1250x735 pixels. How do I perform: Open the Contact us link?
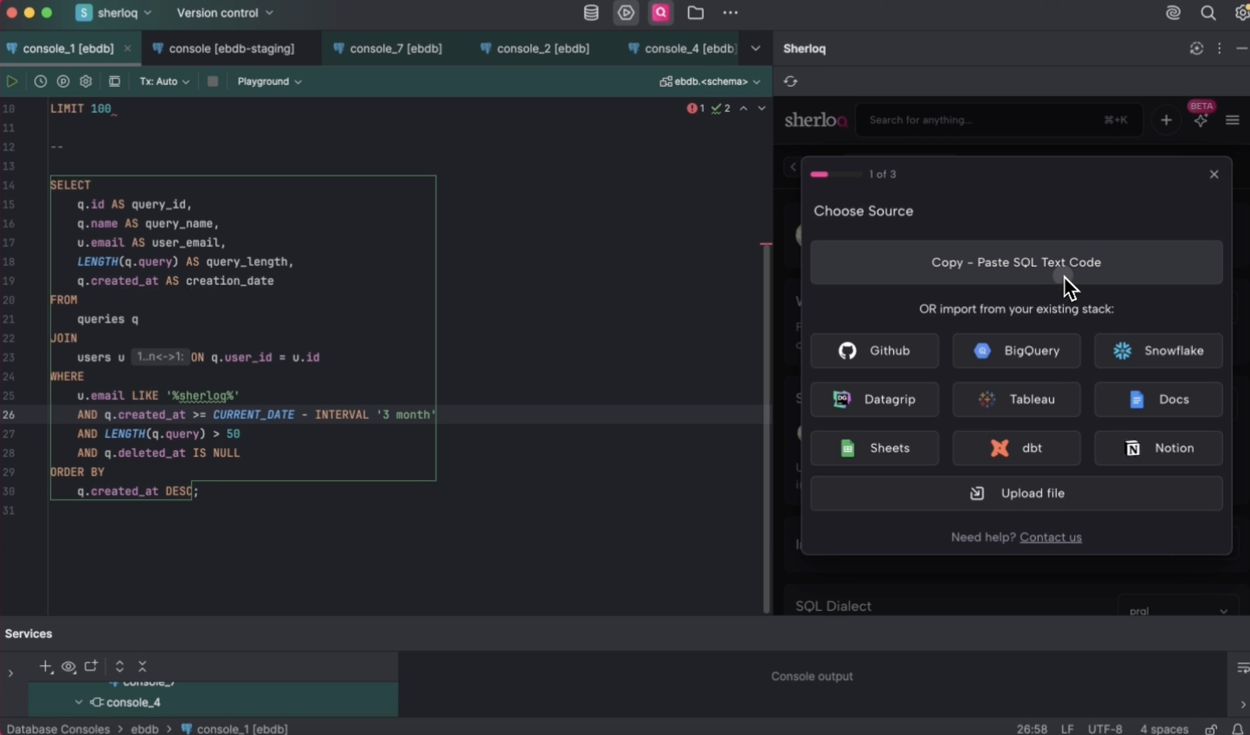click(x=1051, y=537)
